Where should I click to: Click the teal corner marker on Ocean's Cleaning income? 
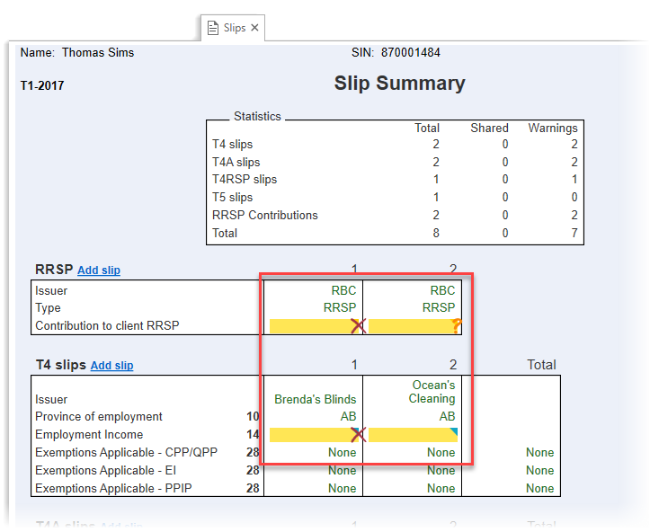pos(454,431)
